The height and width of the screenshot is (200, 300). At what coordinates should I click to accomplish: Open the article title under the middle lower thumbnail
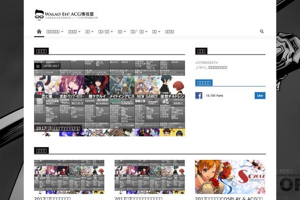[x=138, y=198]
